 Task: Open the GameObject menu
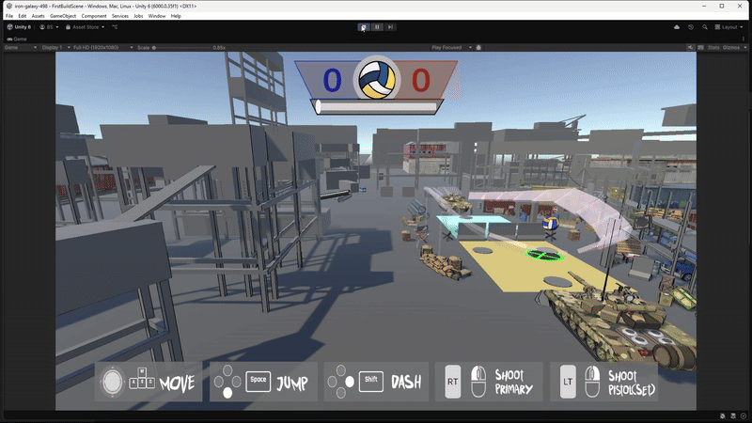click(63, 16)
